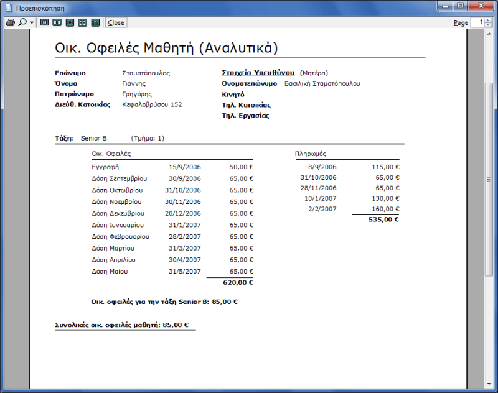This screenshot has width=498, height=393.
Task: Click the magnifier zoom icon
Action: pyautogui.click(x=22, y=22)
